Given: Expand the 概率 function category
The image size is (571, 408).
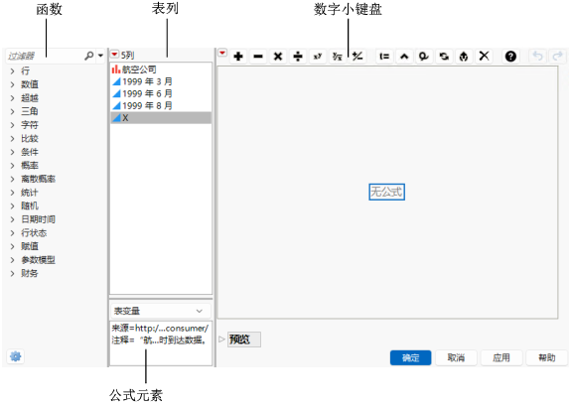Looking at the screenshot, I should (12, 165).
